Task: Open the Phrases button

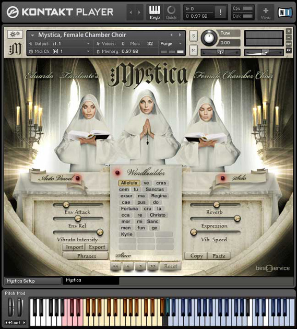Action: (x=86, y=256)
